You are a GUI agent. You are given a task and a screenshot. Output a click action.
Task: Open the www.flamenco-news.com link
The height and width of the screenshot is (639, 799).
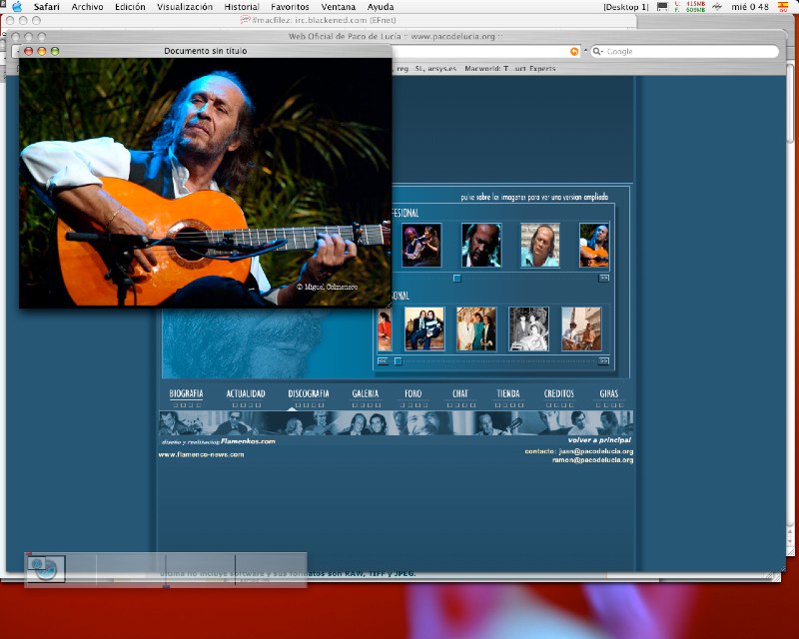(201, 454)
